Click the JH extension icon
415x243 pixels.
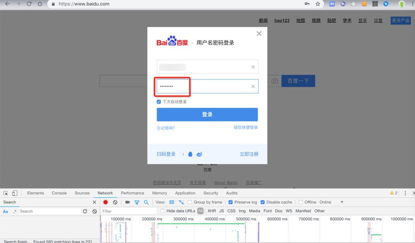pyautogui.click(x=332, y=4)
